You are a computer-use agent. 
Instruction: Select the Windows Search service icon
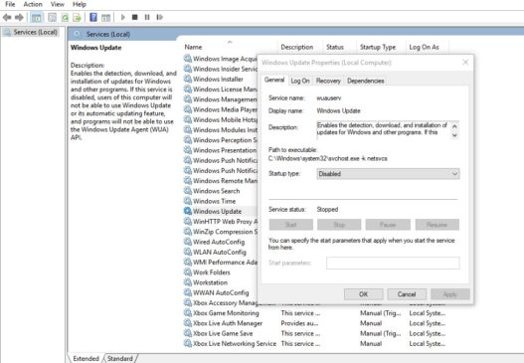188,191
